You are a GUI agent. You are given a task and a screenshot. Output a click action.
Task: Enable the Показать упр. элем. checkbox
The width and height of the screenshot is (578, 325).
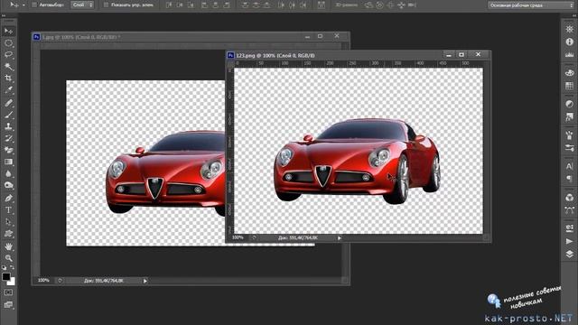(107, 5)
